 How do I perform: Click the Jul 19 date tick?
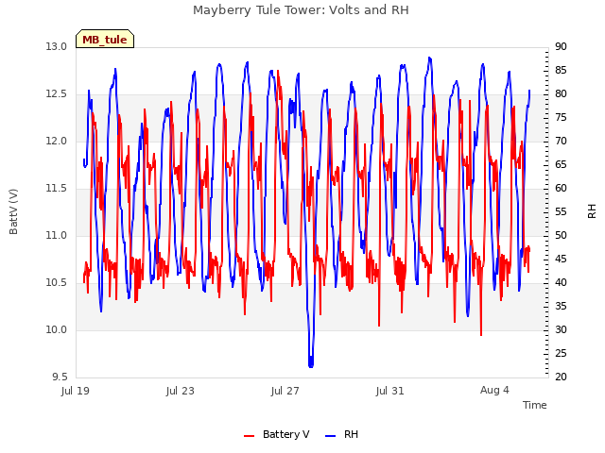tap(76, 391)
